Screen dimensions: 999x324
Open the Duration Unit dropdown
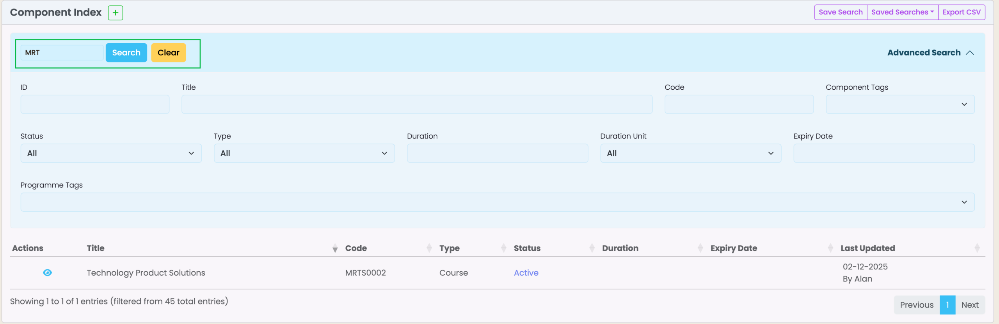(x=690, y=153)
